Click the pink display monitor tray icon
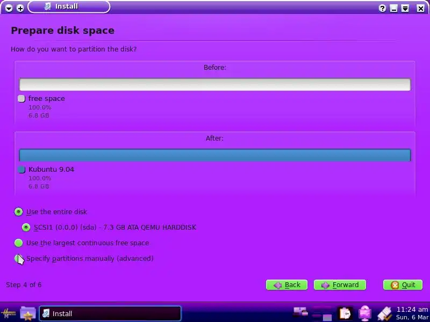 coord(365,313)
